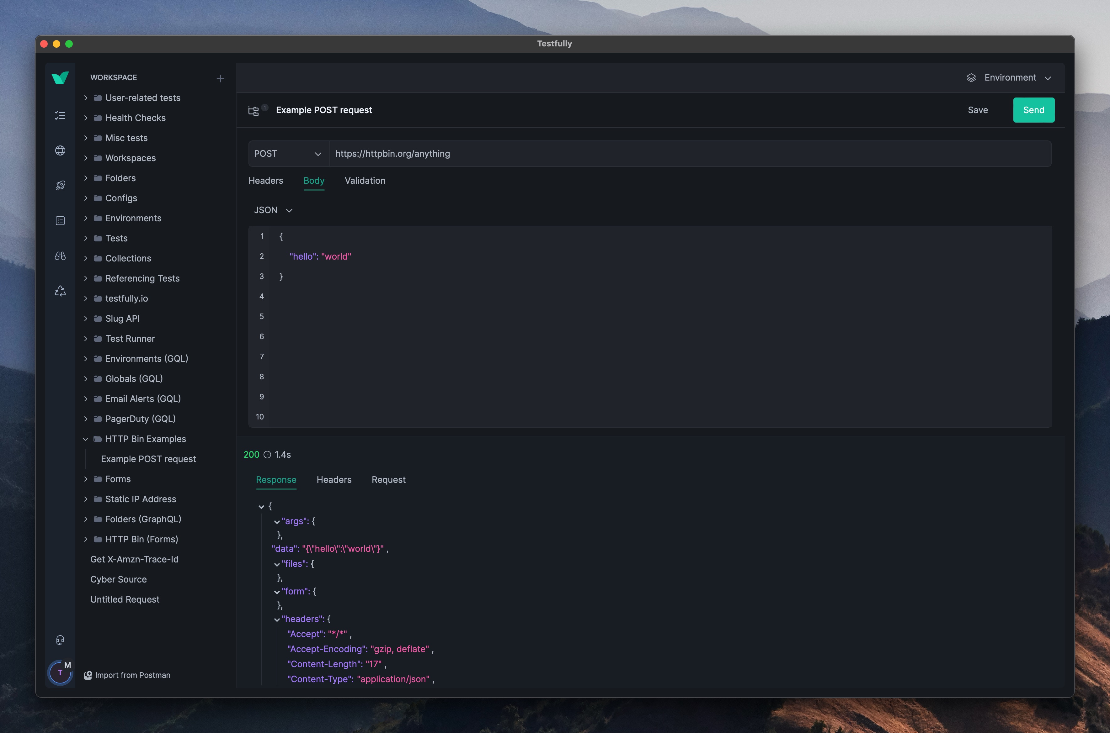Select the testfully.io folder
Viewport: 1110px width, 733px height.
coord(126,298)
